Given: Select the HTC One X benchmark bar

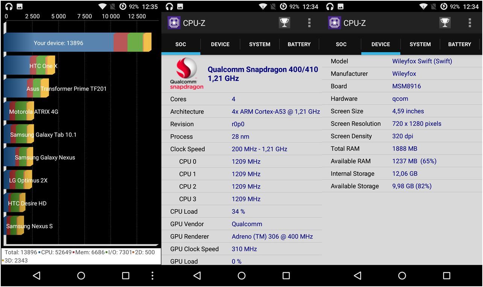Looking at the screenshot, I should pos(29,66).
